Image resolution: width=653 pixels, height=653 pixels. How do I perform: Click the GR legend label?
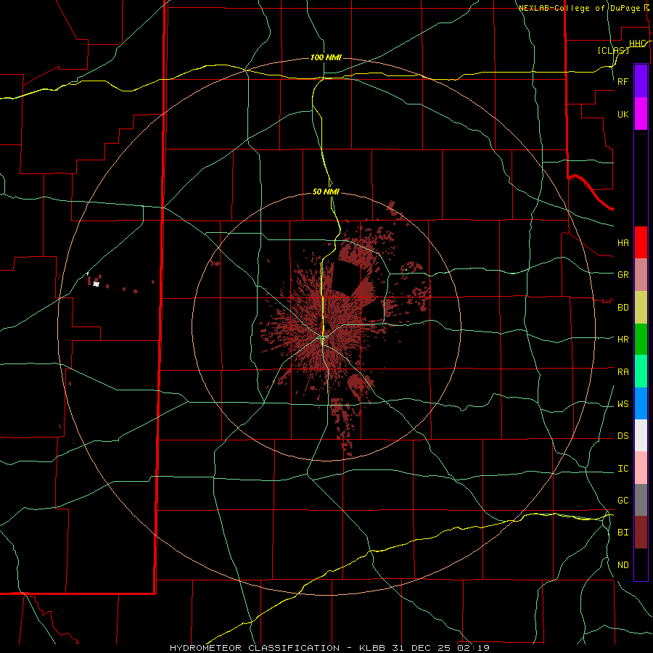pos(623,275)
